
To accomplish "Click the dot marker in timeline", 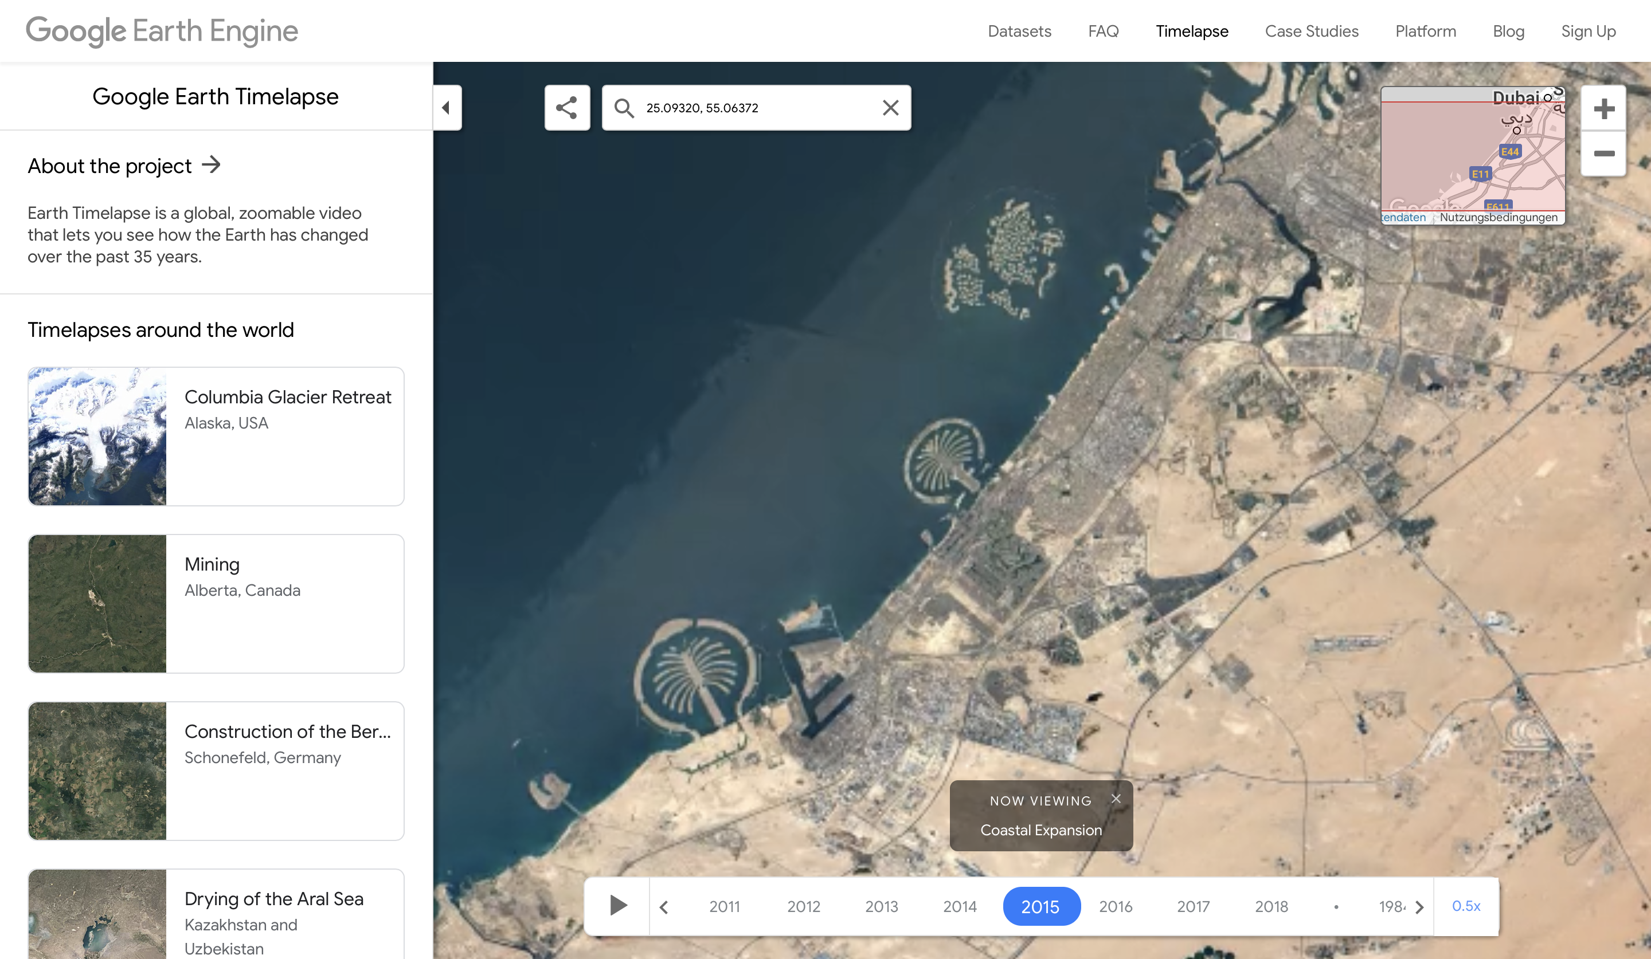I will pyautogui.click(x=1336, y=907).
